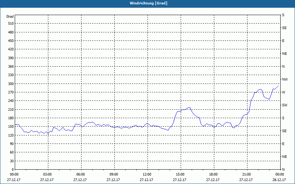Select the 12:00 time label
The image size is (295, 184).
coord(147,174)
